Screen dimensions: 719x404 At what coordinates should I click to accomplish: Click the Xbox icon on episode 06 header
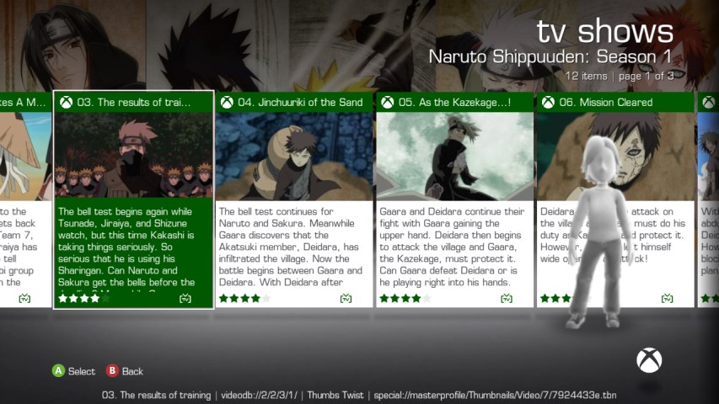point(548,102)
